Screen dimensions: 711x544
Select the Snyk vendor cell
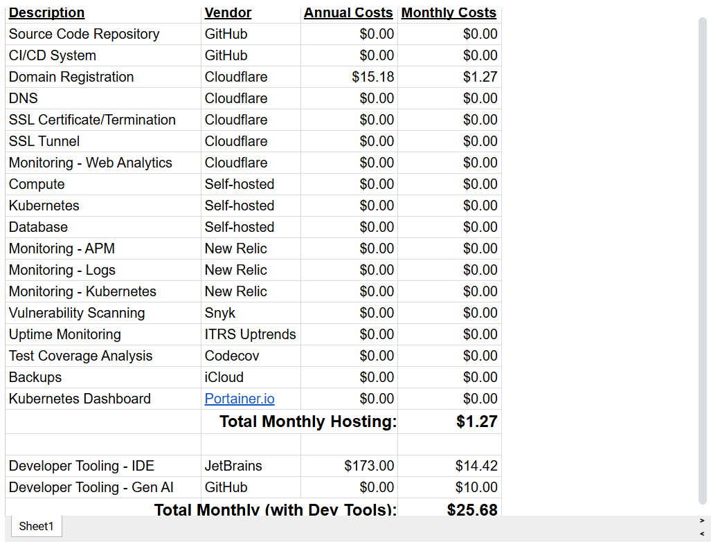point(251,313)
